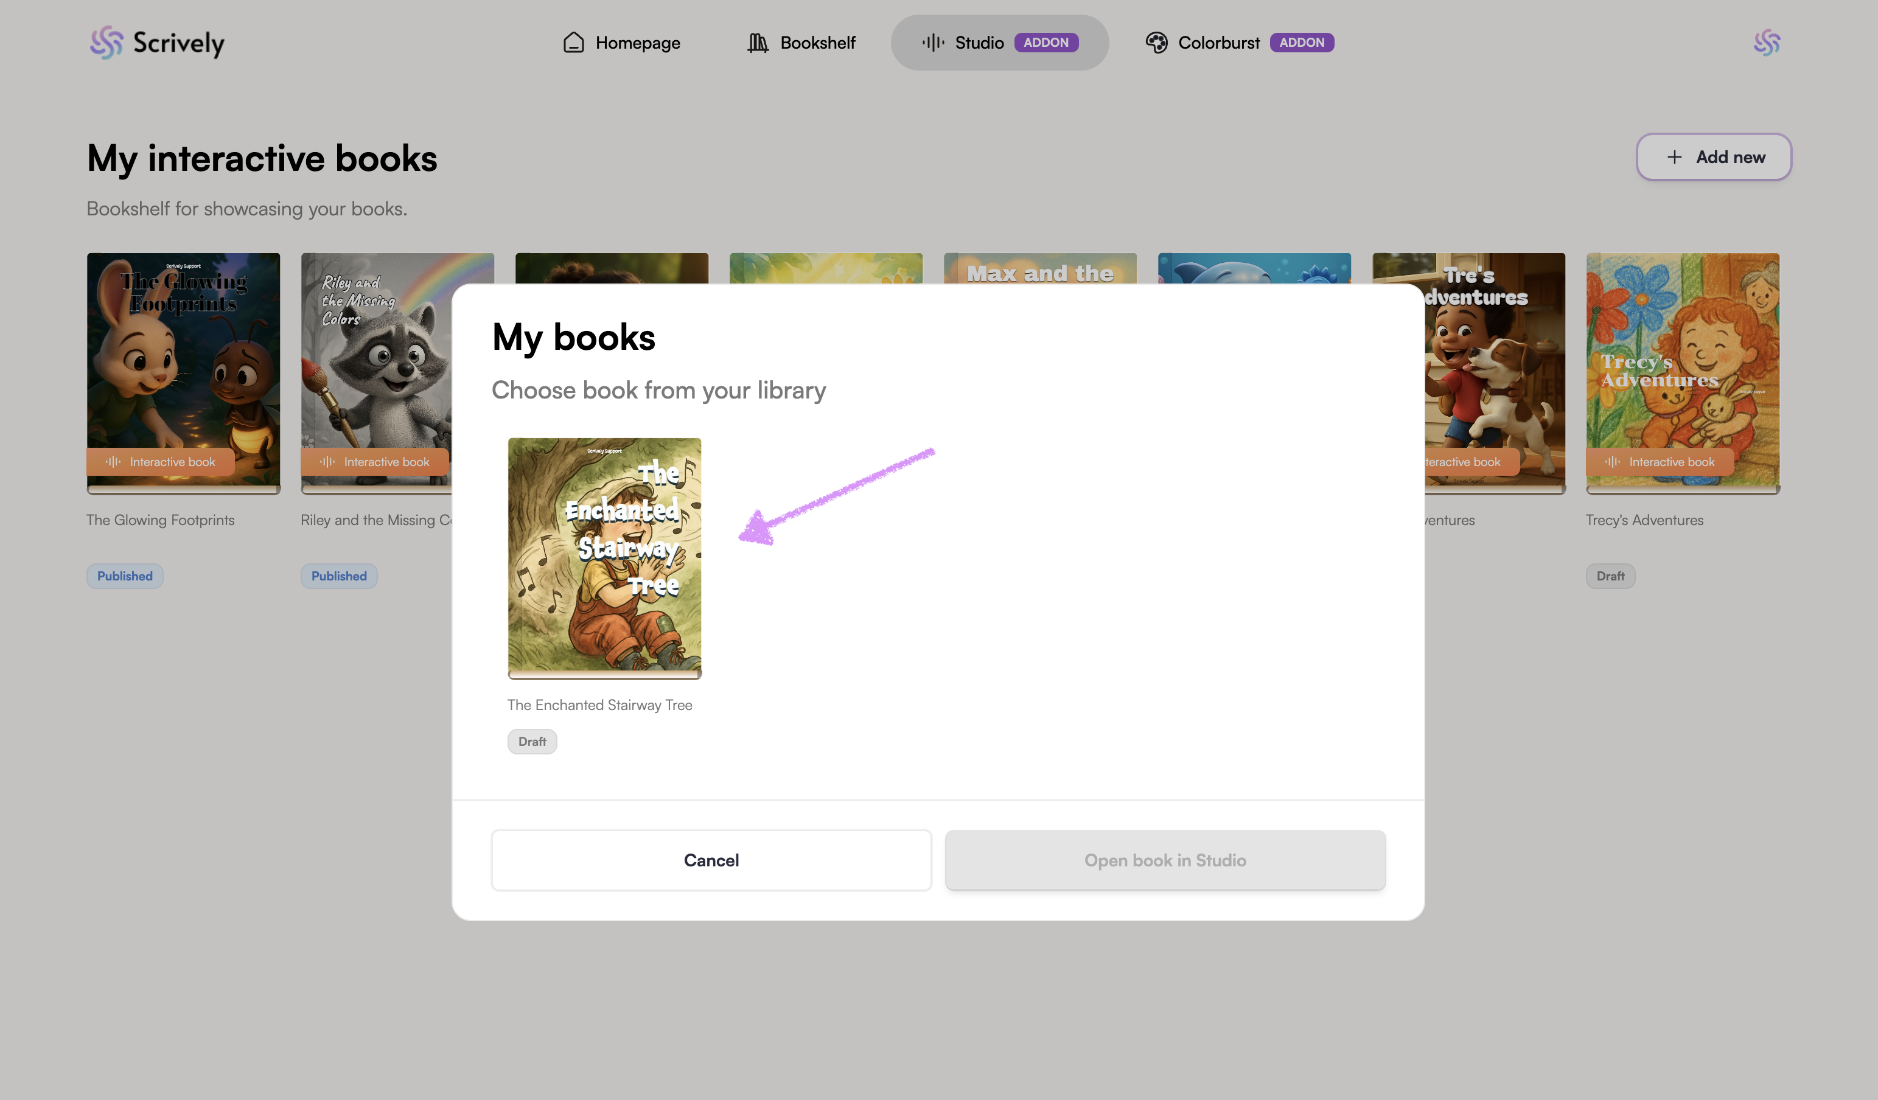The width and height of the screenshot is (1878, 1100).
Task: Click the Colorburst palette icon
Action: tap(1156, 43)
